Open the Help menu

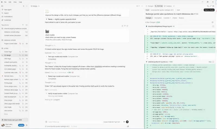20,2
